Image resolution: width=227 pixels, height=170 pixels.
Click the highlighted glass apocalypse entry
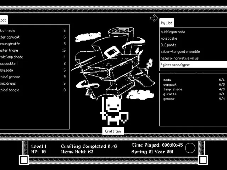(x=194, y=64)
